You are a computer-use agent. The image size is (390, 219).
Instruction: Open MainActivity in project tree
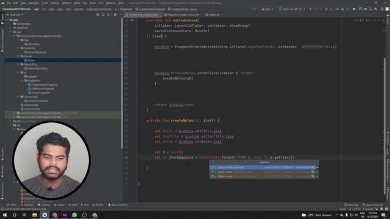coord(29,105)
